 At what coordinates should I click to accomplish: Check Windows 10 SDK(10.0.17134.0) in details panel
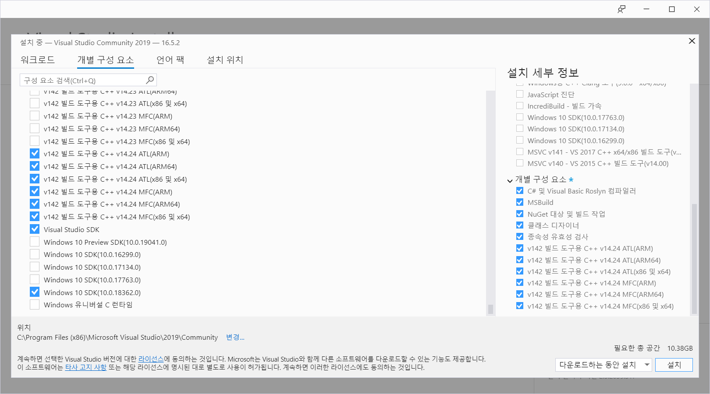pos(520,128)
